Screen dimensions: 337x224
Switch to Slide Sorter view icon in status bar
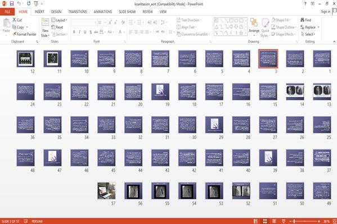pyautogui.click(x=265, y=221)
